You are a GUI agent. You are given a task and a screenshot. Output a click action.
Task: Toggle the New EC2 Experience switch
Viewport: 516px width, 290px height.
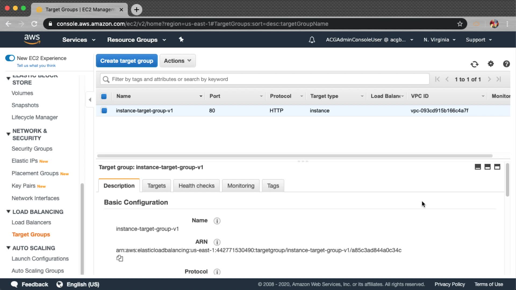(10, 58)
